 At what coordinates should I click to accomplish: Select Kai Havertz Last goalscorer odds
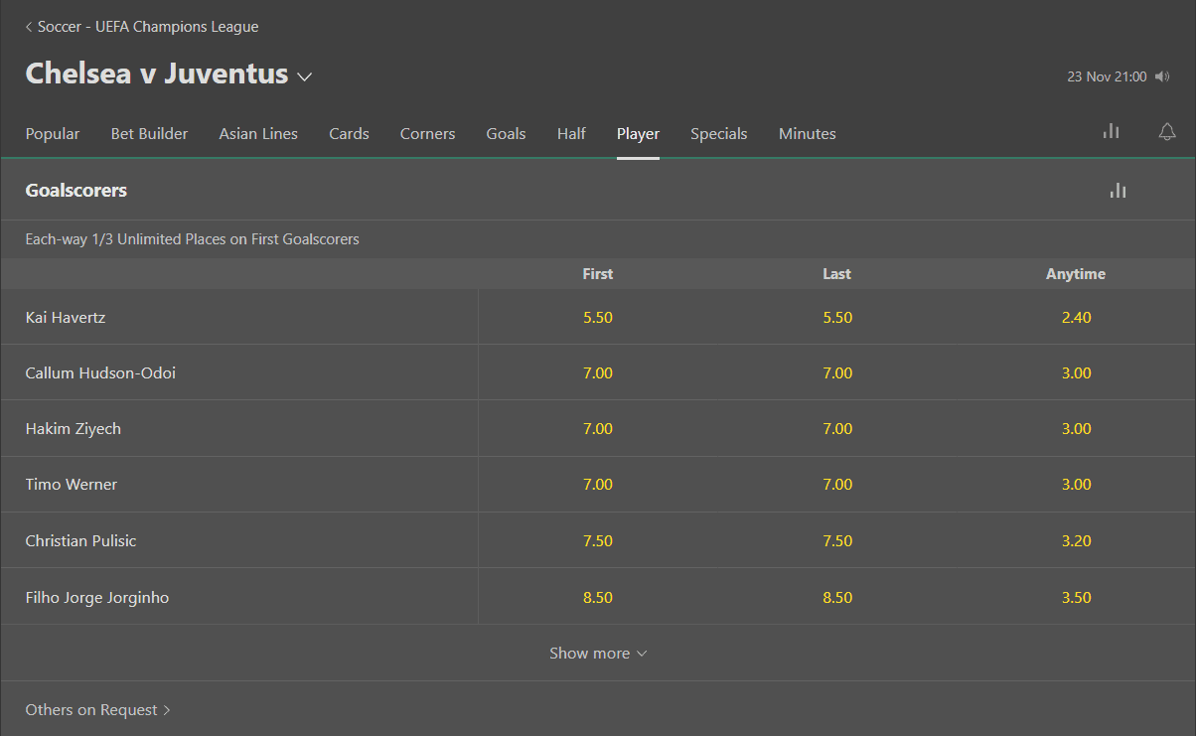click(837, 318)
